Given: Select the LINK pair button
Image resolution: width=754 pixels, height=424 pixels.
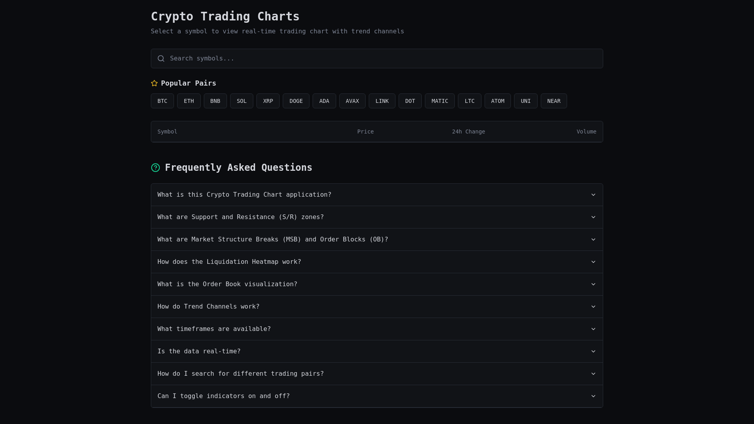Looking at the screenshot, I should click(382, 101).
